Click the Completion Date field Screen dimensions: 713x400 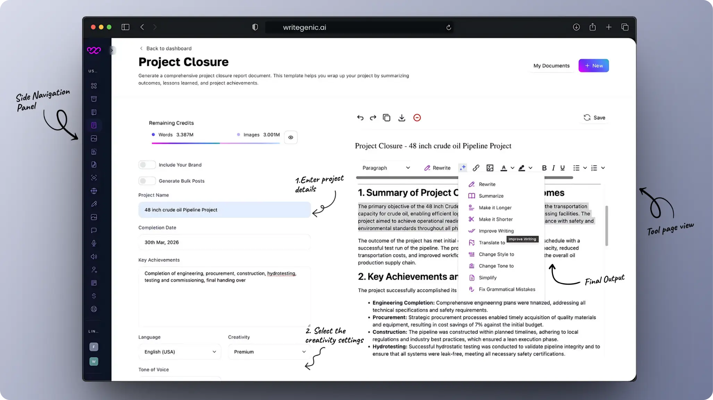click(x=224, y=242)
